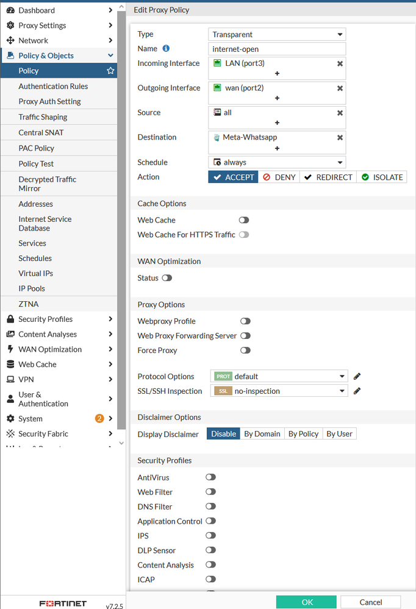Click the favorite star icon beside Policy
The width and height of the screenshot is (416, 609).
pos(110,71)
